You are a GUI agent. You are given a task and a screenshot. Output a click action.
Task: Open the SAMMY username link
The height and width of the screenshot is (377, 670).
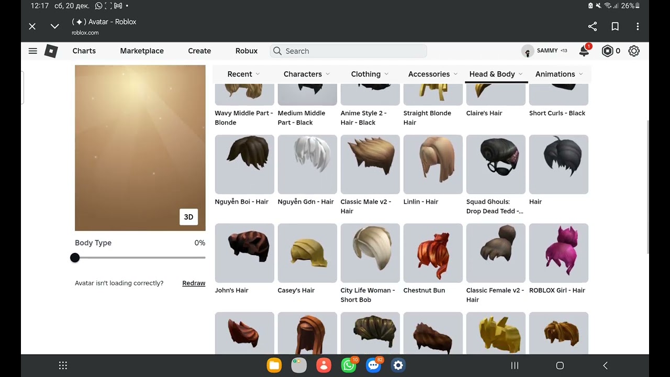[548, 51]
